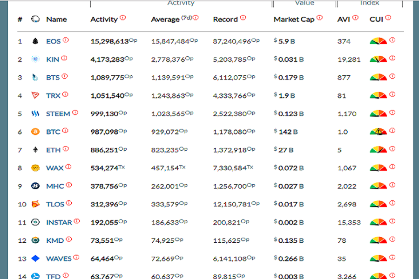Sort the table by Activity column
This screenshot has height=279, width=419.
(x=104, y=20)
